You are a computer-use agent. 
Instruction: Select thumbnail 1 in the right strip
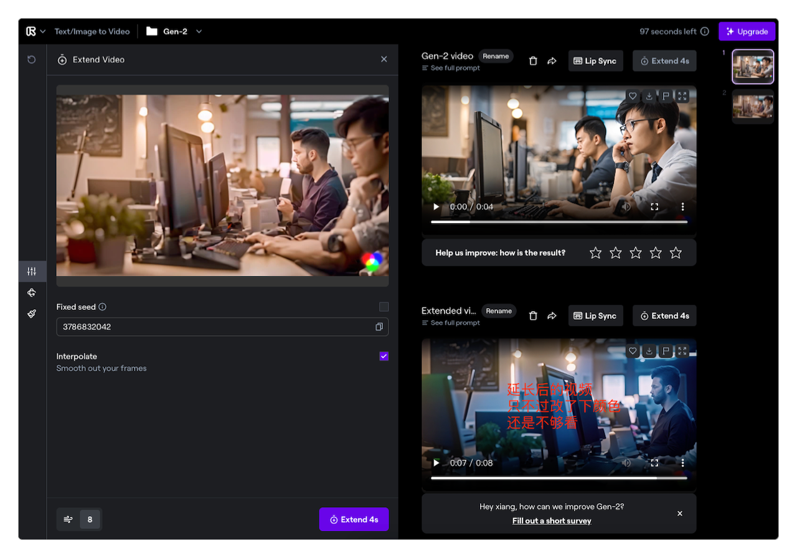[753, 67]
